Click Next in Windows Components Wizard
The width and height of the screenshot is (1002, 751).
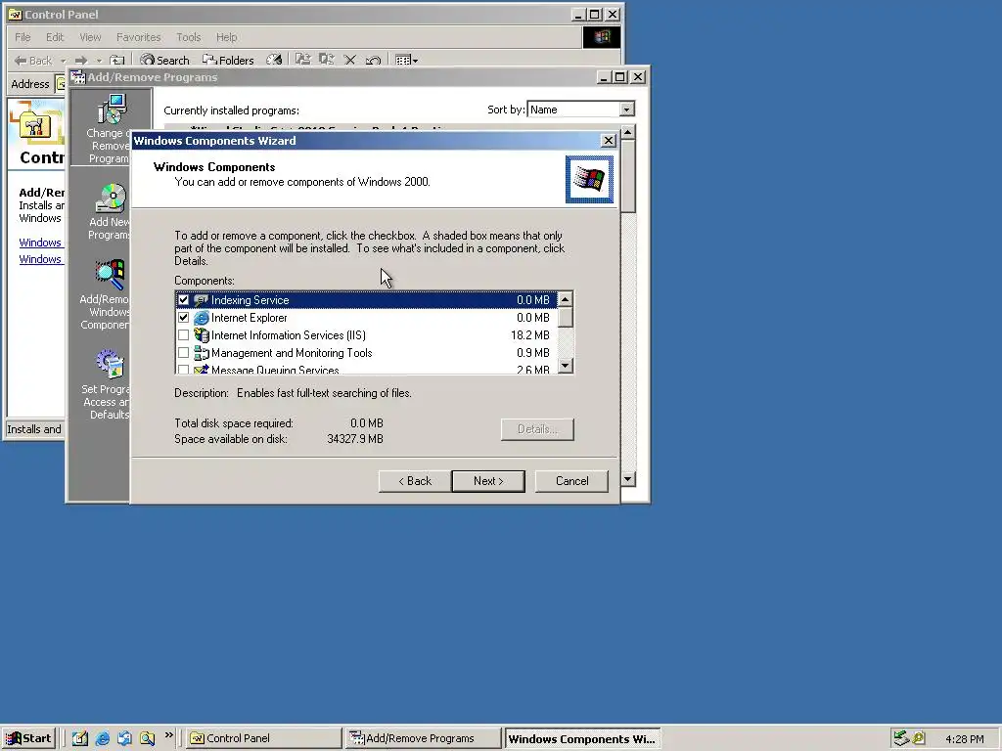pos(488,481)
